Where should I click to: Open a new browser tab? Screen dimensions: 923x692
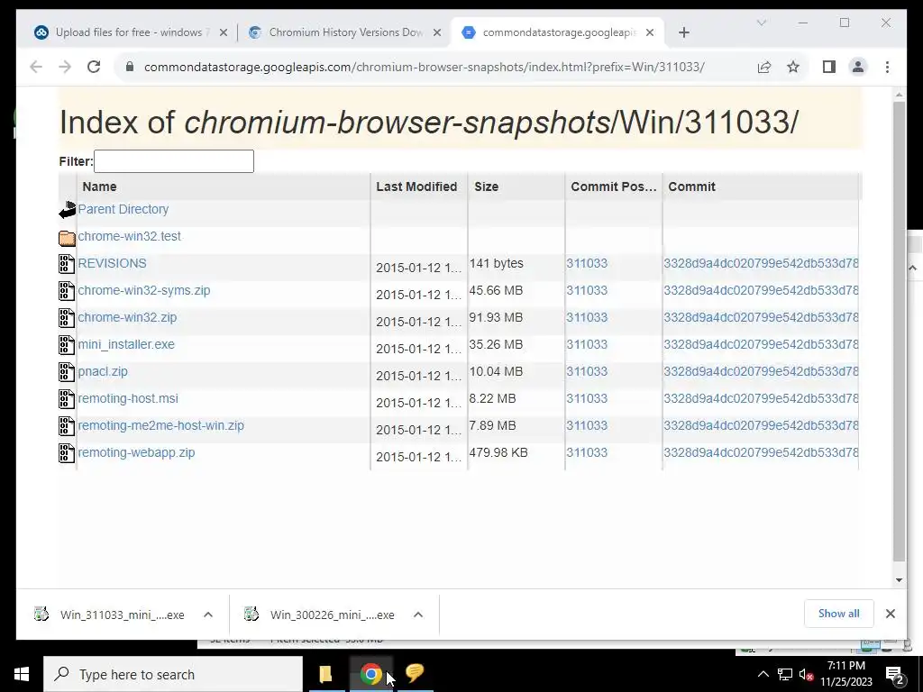[x=683, y=33]
